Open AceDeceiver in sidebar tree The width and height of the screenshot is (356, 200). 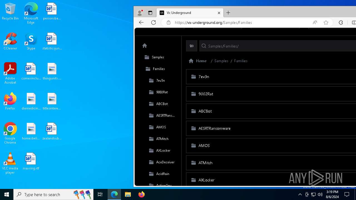(162, 162)
